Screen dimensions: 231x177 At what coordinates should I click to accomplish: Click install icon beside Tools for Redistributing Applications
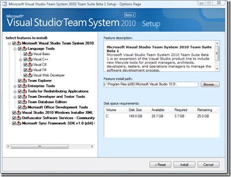coord(24,91)
